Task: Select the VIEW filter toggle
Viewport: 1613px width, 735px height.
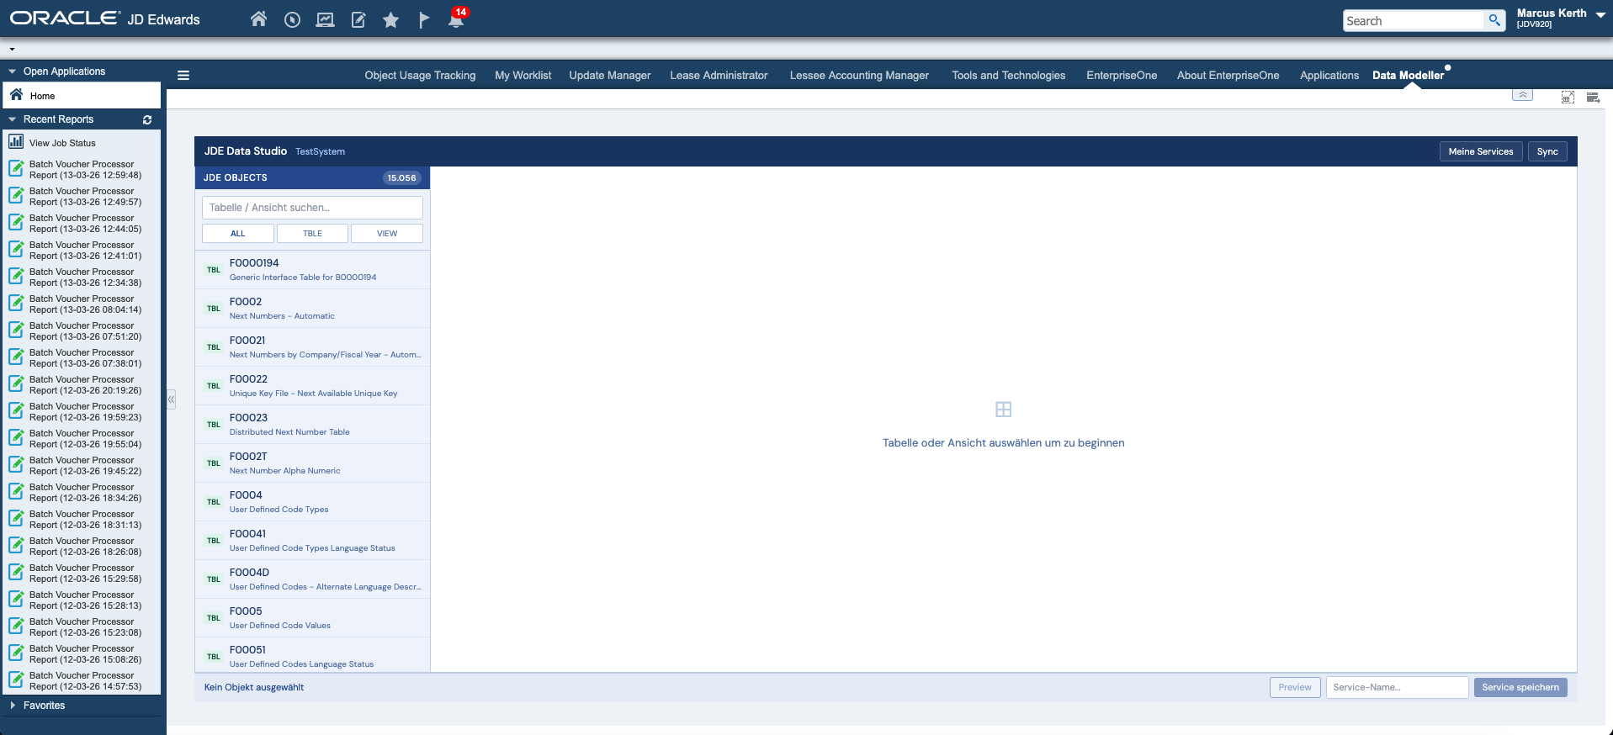Action: pos(387,233)
